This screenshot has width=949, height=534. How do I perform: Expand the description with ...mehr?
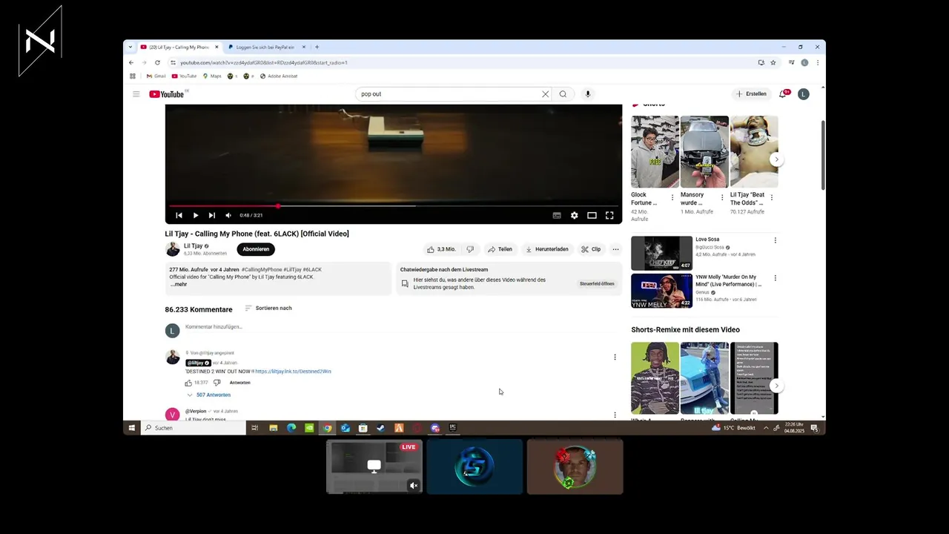[x=179, y=284]
